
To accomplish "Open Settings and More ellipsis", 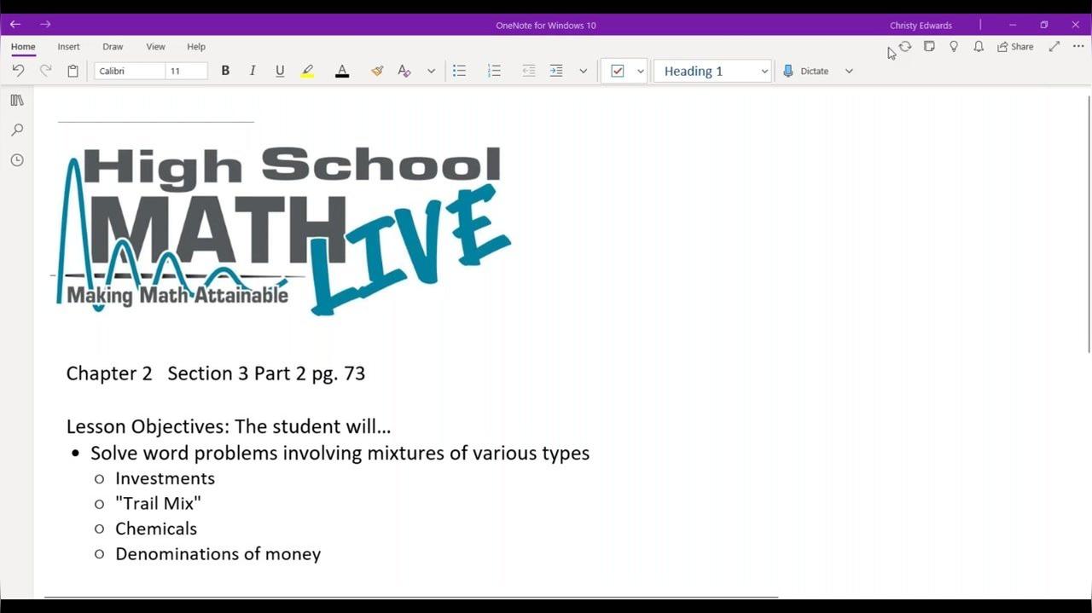I will click(x=1078, y=47).
